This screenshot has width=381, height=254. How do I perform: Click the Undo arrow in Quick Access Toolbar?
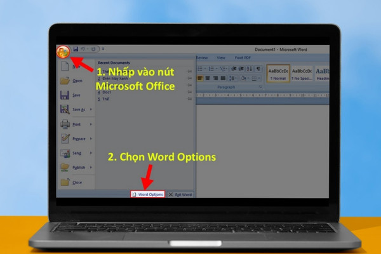coord(83,49)
